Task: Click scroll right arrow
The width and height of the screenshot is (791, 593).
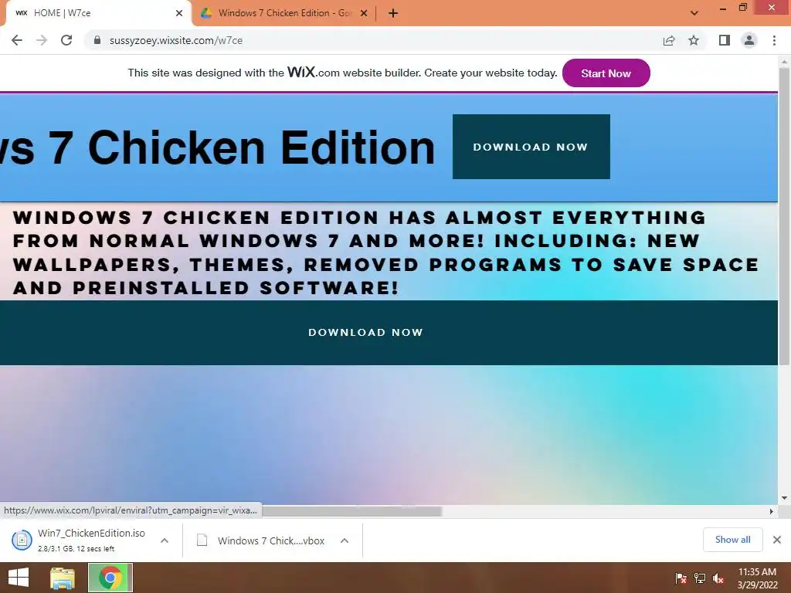Action: 772,511
